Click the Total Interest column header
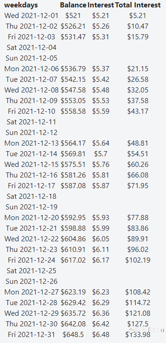This screenshot has width=166, height=343. coord(138,5)
